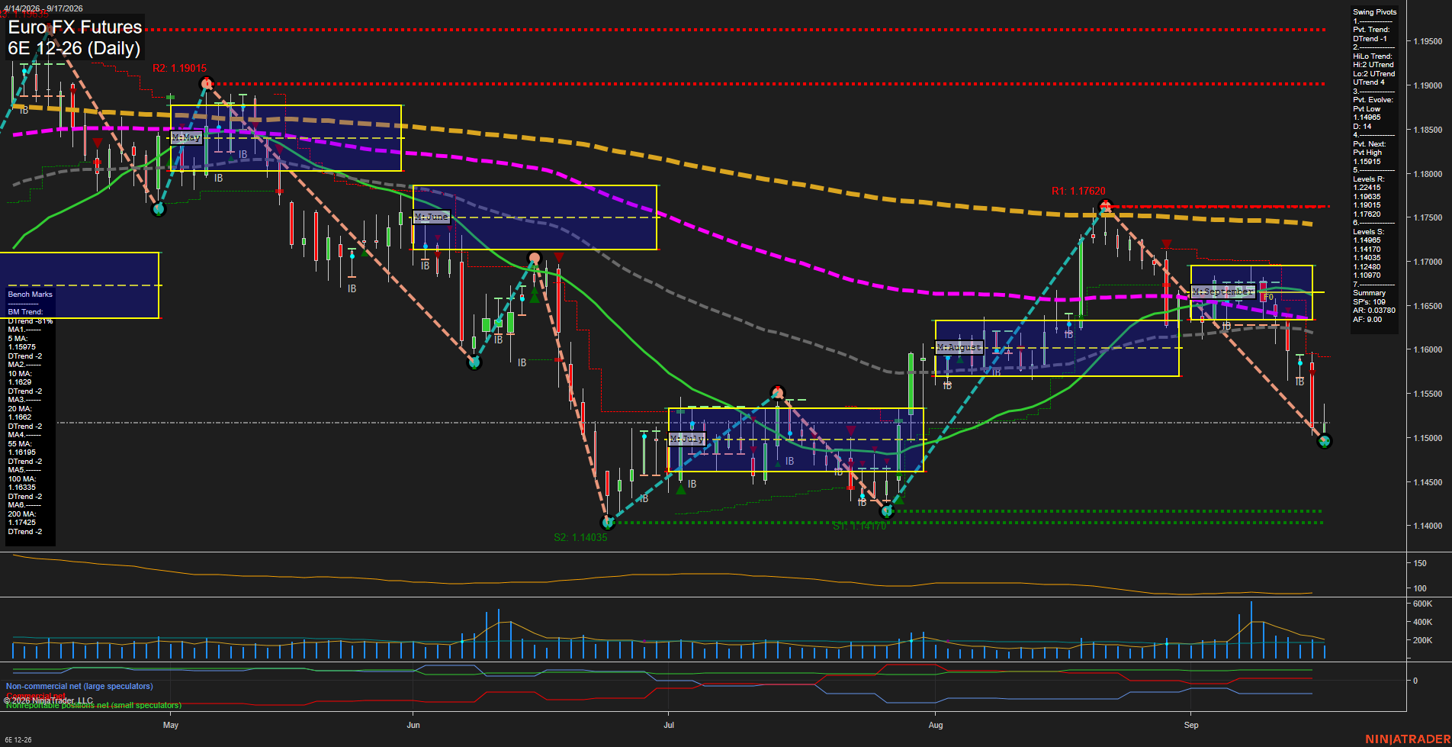Click the swing pivot high marker at 1.17620
This screenshot has height=747, width=1452.
[1106, 207]
